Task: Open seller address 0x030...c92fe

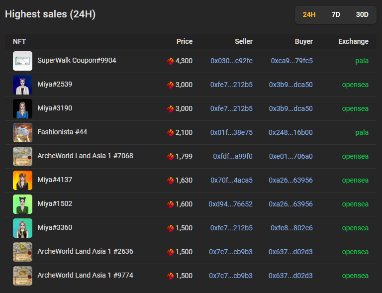Action: pos(231,61)
